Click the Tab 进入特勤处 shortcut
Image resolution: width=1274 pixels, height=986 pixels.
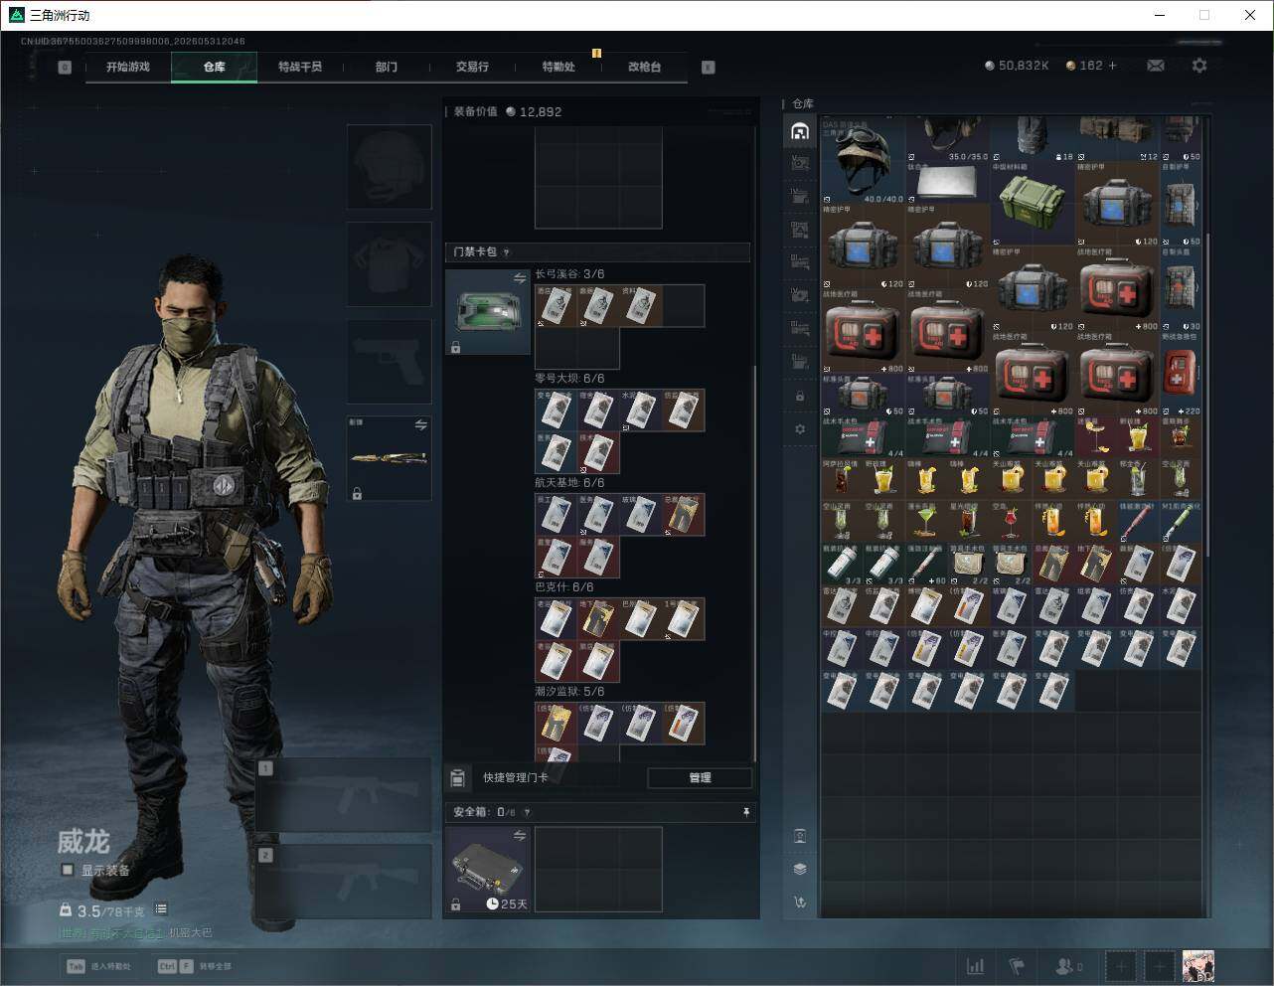(98, 966)
